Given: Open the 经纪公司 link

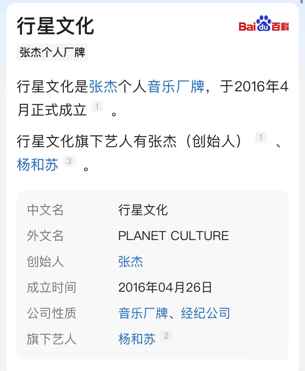Looking at the screenshot, I should point(206,313).
